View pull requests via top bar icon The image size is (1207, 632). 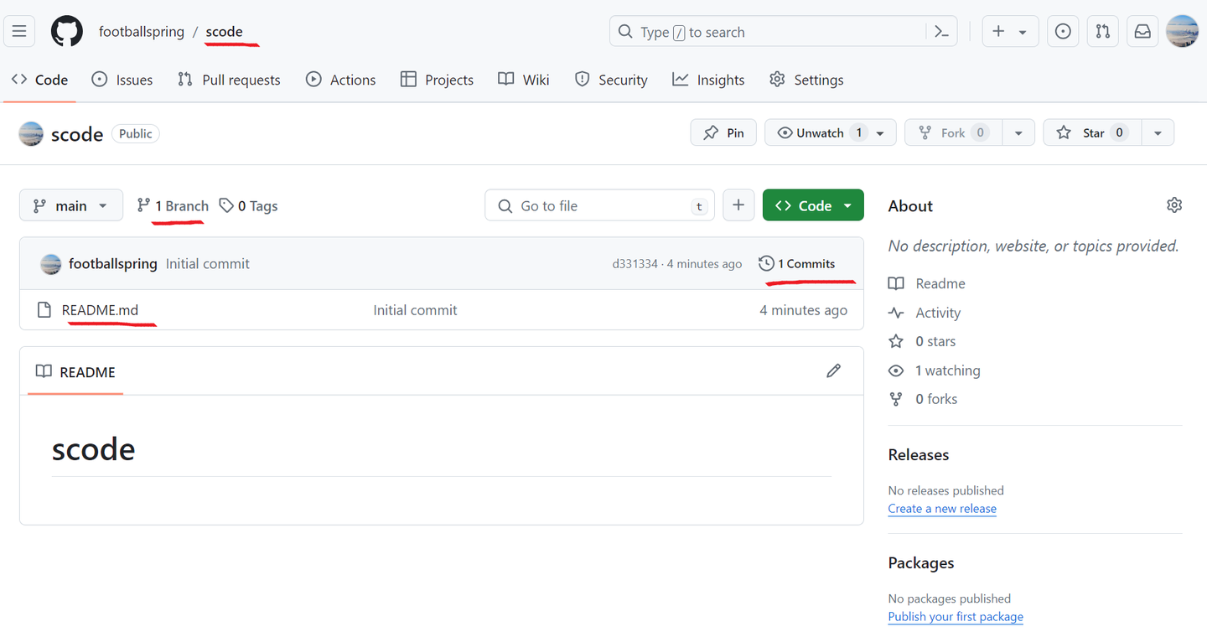[x=1102, y=31]
